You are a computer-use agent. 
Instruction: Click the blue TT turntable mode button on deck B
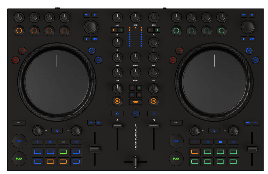pos(249,51)
